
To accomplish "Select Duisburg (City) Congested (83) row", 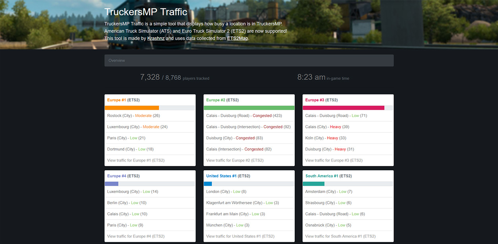I will click(249, 138).
